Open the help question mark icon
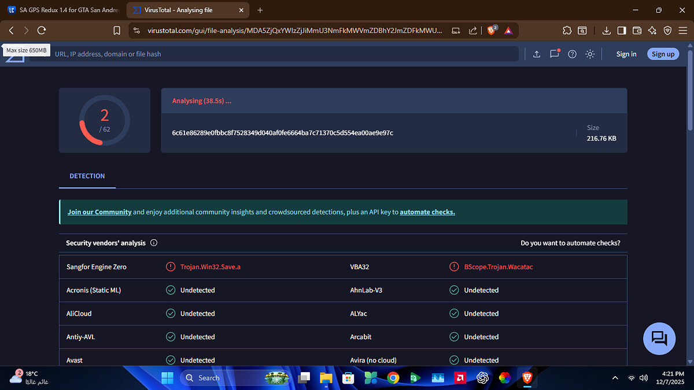The width and height of the screenshot is (694, 390). 572,54
